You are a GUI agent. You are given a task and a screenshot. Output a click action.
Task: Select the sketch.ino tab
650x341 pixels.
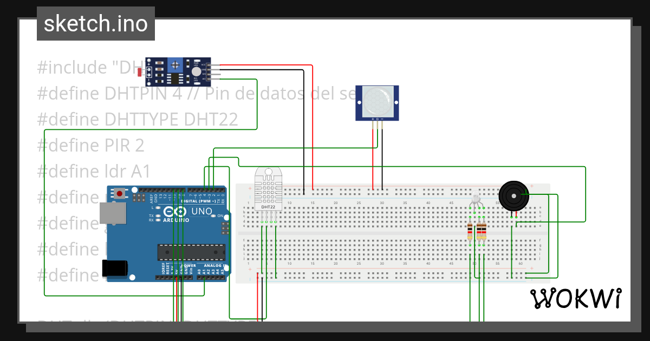95,23
